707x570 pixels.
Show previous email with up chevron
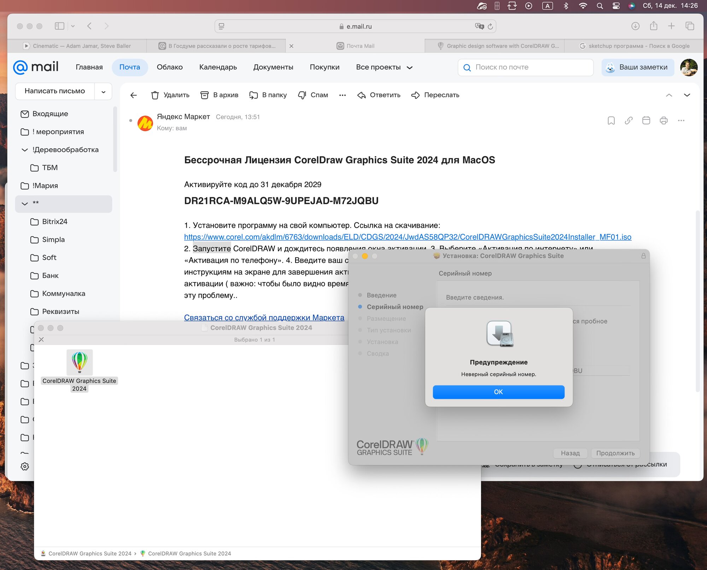[x=669, y=95]
